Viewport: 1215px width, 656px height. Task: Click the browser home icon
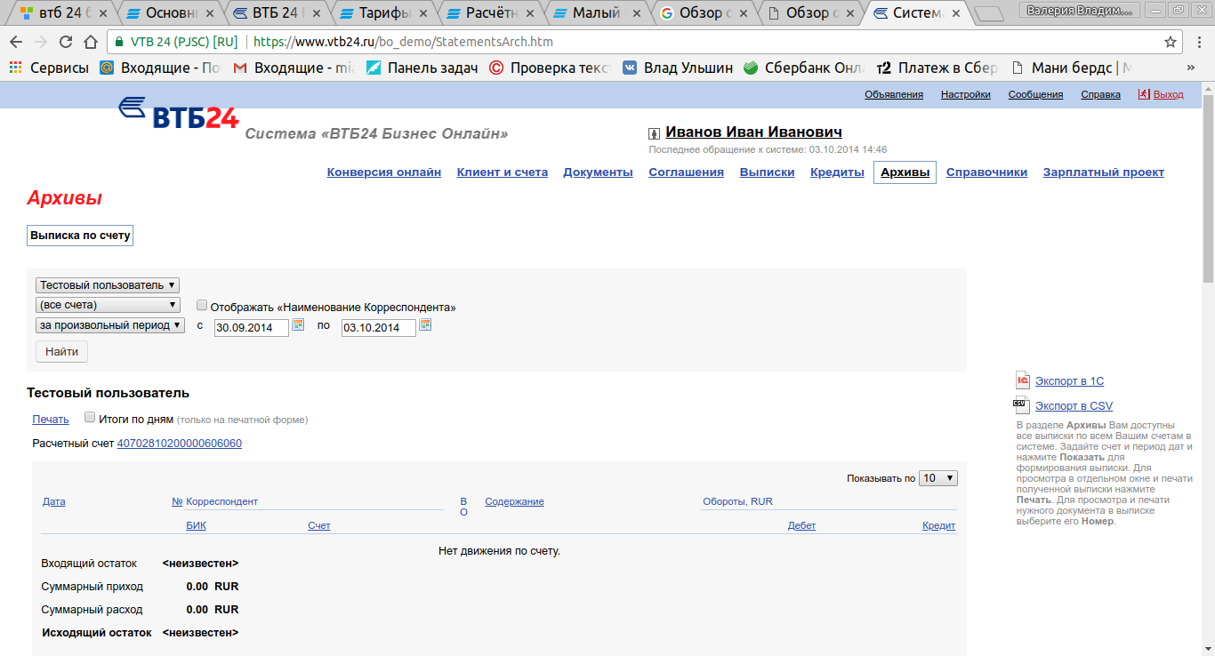point(91,42)
